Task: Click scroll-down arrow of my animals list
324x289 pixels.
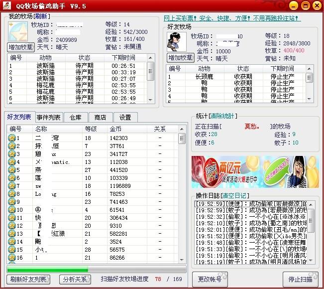Action: pos(150,100)
